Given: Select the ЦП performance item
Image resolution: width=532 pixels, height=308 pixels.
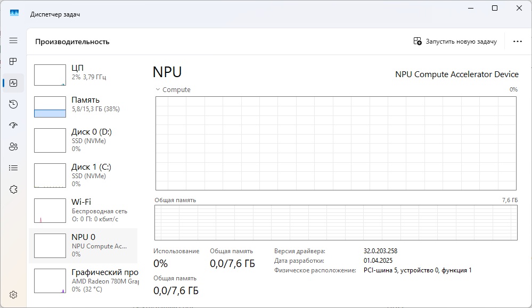Looking at the screenshot, I should 83,75.
